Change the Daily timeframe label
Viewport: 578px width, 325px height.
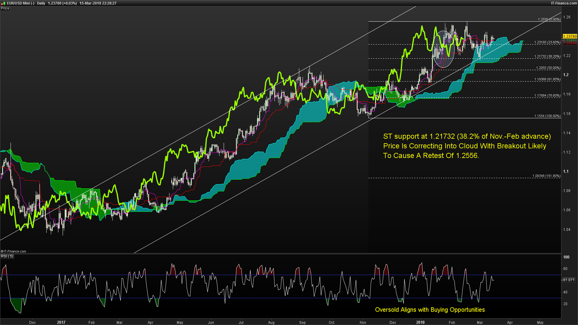41,3
